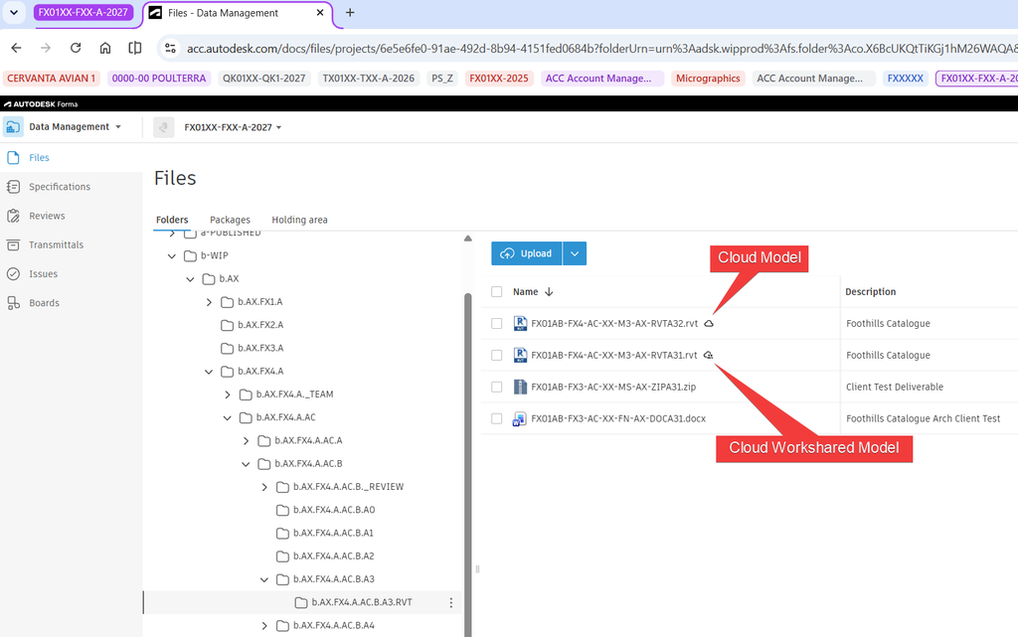Click the zip file icon of ZIPA31.zip
Viewport: 1018px width, 637px height.
point(520,387)
